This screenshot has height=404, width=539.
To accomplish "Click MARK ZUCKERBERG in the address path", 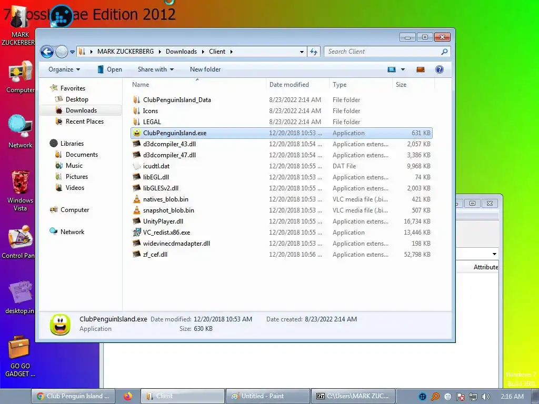I will coord(125,52).
